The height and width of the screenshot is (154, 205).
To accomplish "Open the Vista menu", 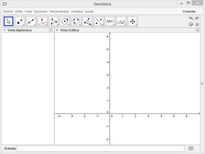I will click(x=28, y=12).
